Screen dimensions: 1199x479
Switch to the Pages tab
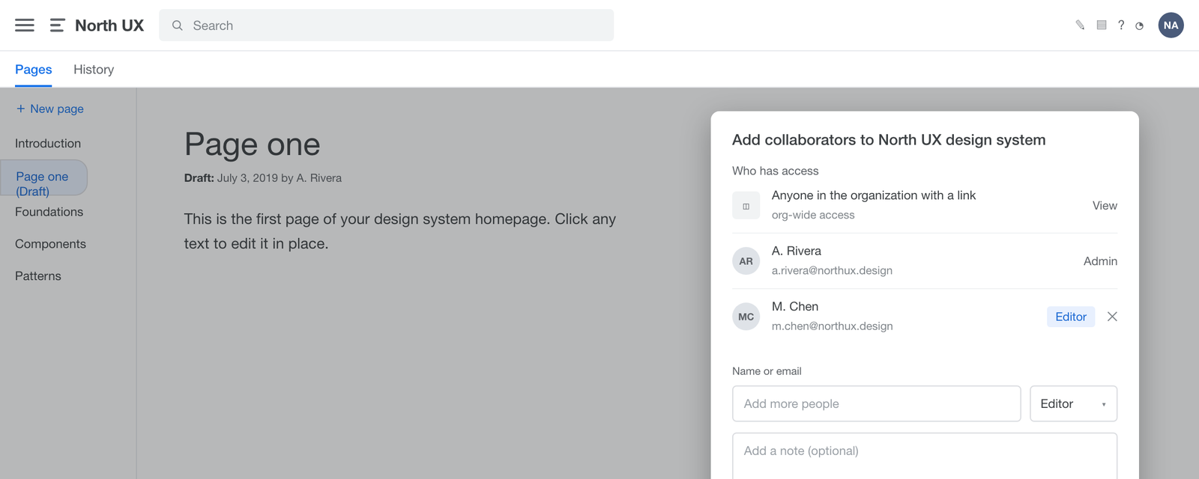[34, 70]
